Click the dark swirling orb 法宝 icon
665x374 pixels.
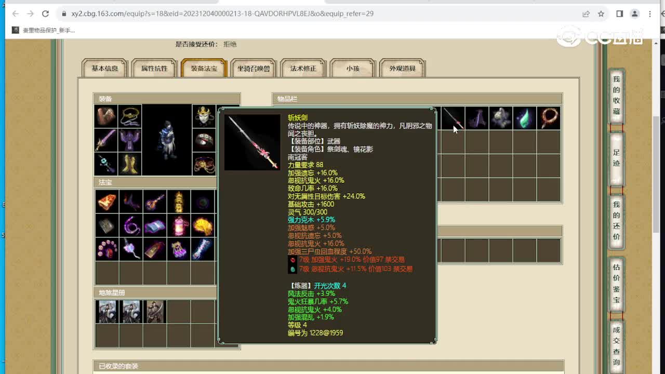tap(203, 202)
